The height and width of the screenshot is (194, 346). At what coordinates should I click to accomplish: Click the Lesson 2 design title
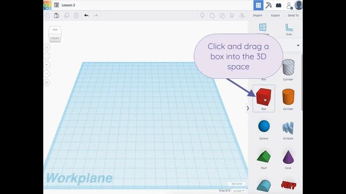[x=69, y=5]
